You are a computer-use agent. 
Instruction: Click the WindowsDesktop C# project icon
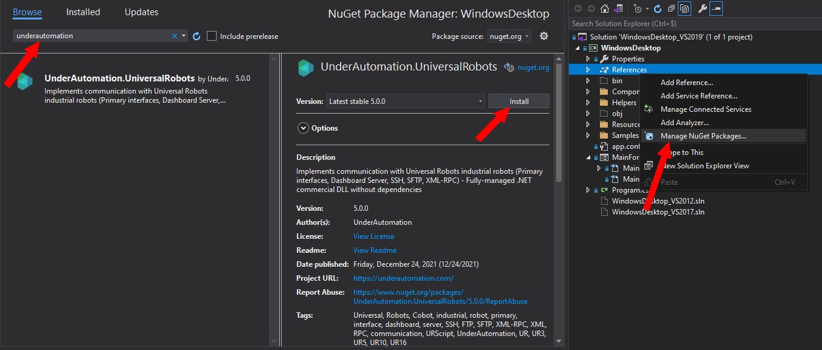(x=593, y=48)
